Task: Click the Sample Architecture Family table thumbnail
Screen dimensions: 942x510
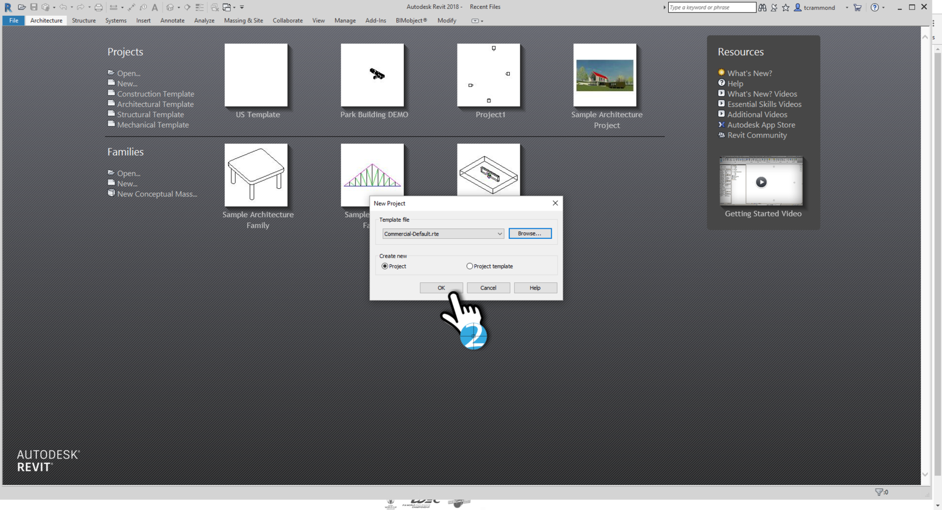Action: [x=256, y=175]
